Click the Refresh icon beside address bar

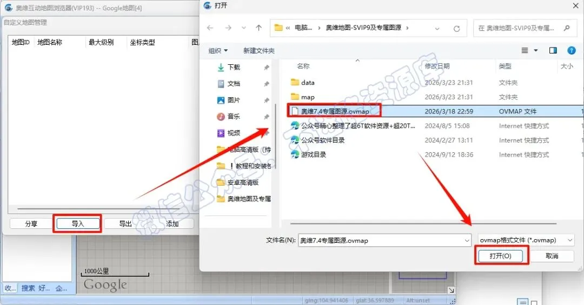pyautogui.click(x=456, y=29)
